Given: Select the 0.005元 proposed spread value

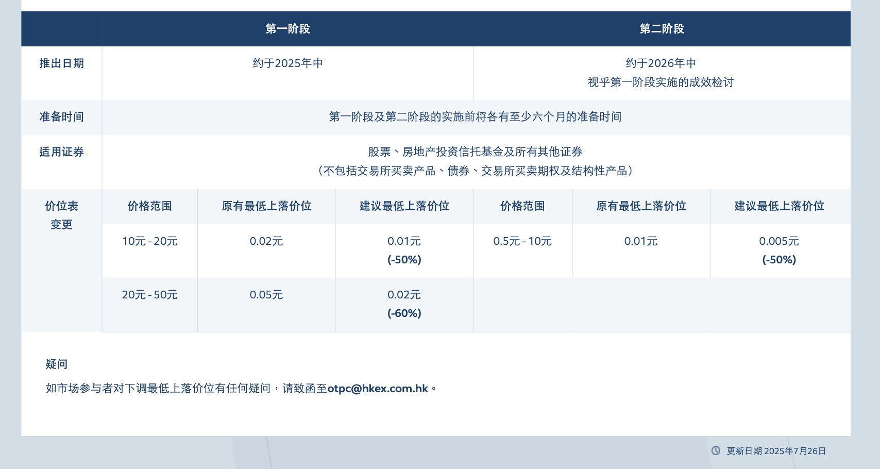Looking at the screenshot, I should (779, 241).
